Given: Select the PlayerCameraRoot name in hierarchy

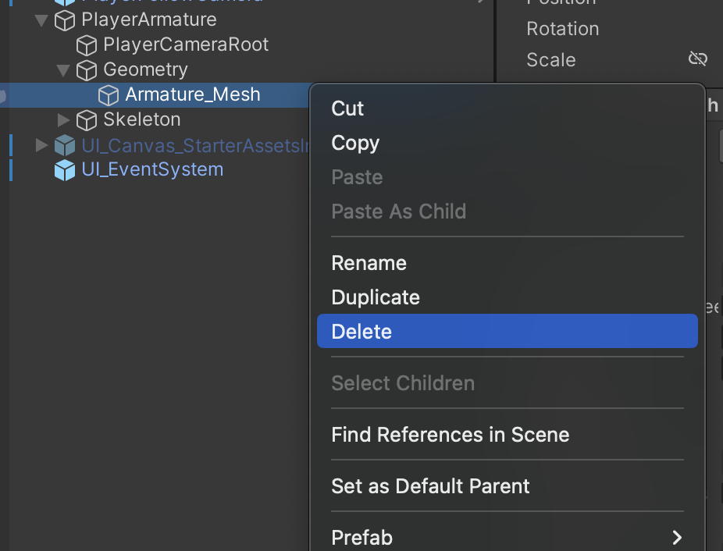Looking at the screenshot, I should [x=186, y=45].
